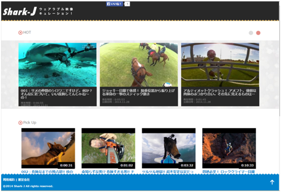
Task: Click the Facebook like count bubble
Action: [127, 4]
